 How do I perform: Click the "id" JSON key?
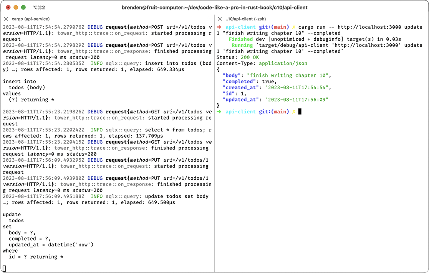[x=229, y=94]
